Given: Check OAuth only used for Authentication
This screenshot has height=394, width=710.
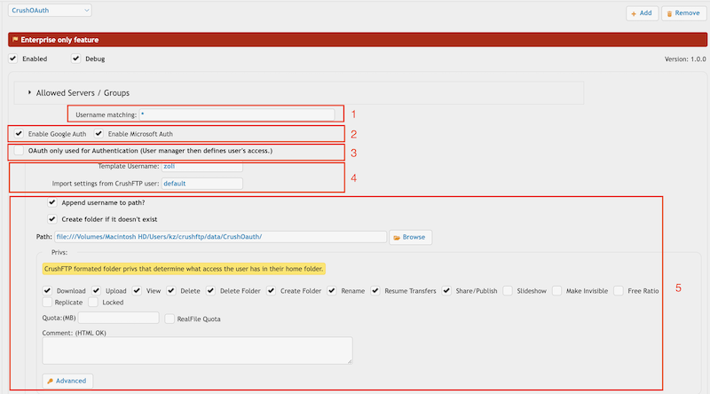Looking at the screenshot, I should (x=19, y=150).
